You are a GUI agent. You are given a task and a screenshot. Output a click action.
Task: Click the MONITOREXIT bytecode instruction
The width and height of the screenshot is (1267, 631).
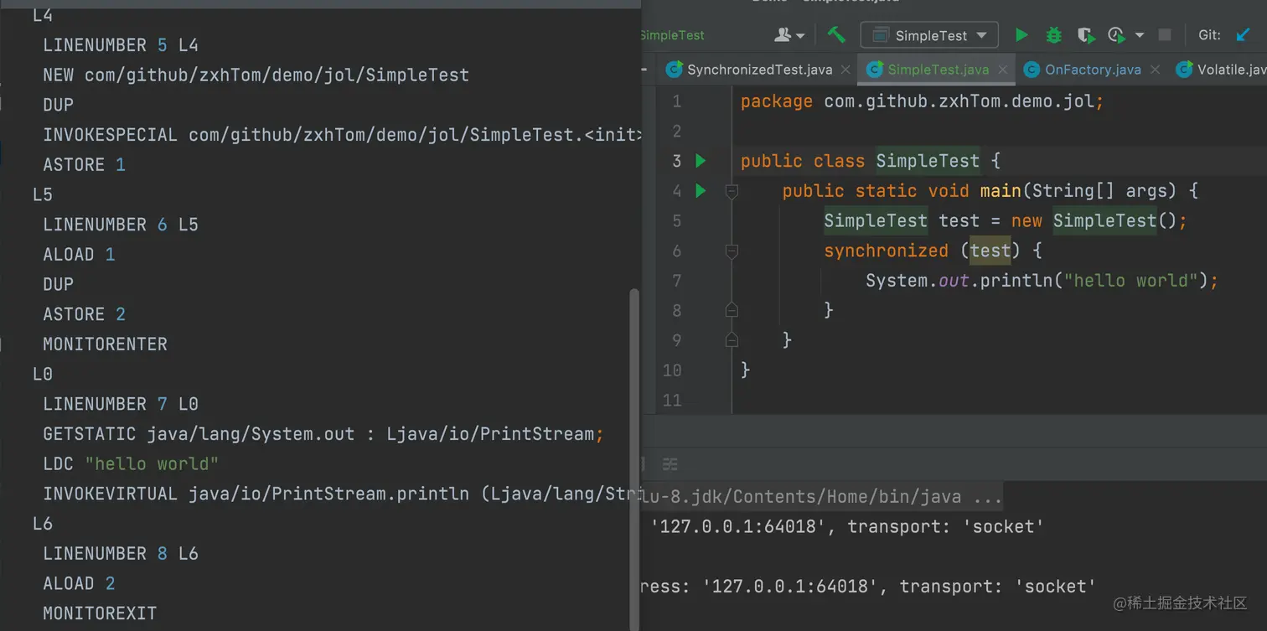[x=100, y=613]
